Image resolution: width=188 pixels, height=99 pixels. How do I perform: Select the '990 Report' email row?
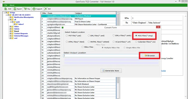[x=78, y=19]
